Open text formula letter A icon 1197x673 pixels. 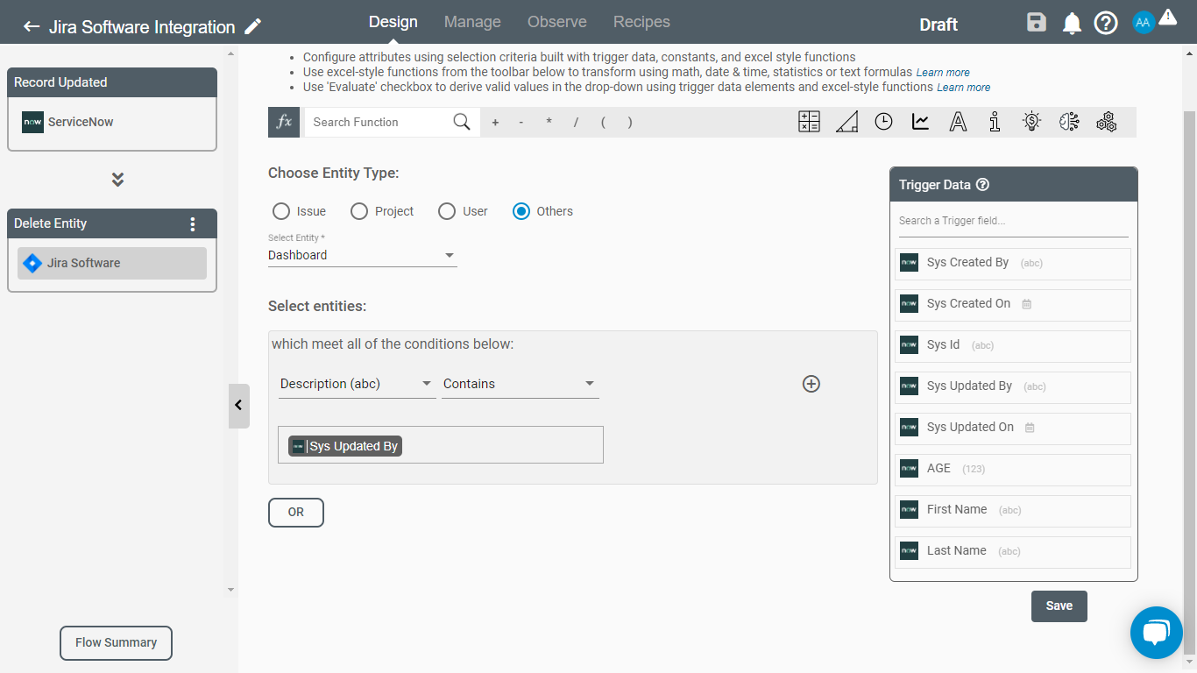pos(958,122)
